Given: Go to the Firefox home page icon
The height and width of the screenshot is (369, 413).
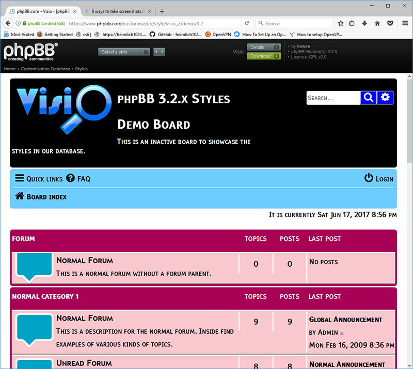Looking at the screenshot, I should pyautogui.click(x=377, y=23).
